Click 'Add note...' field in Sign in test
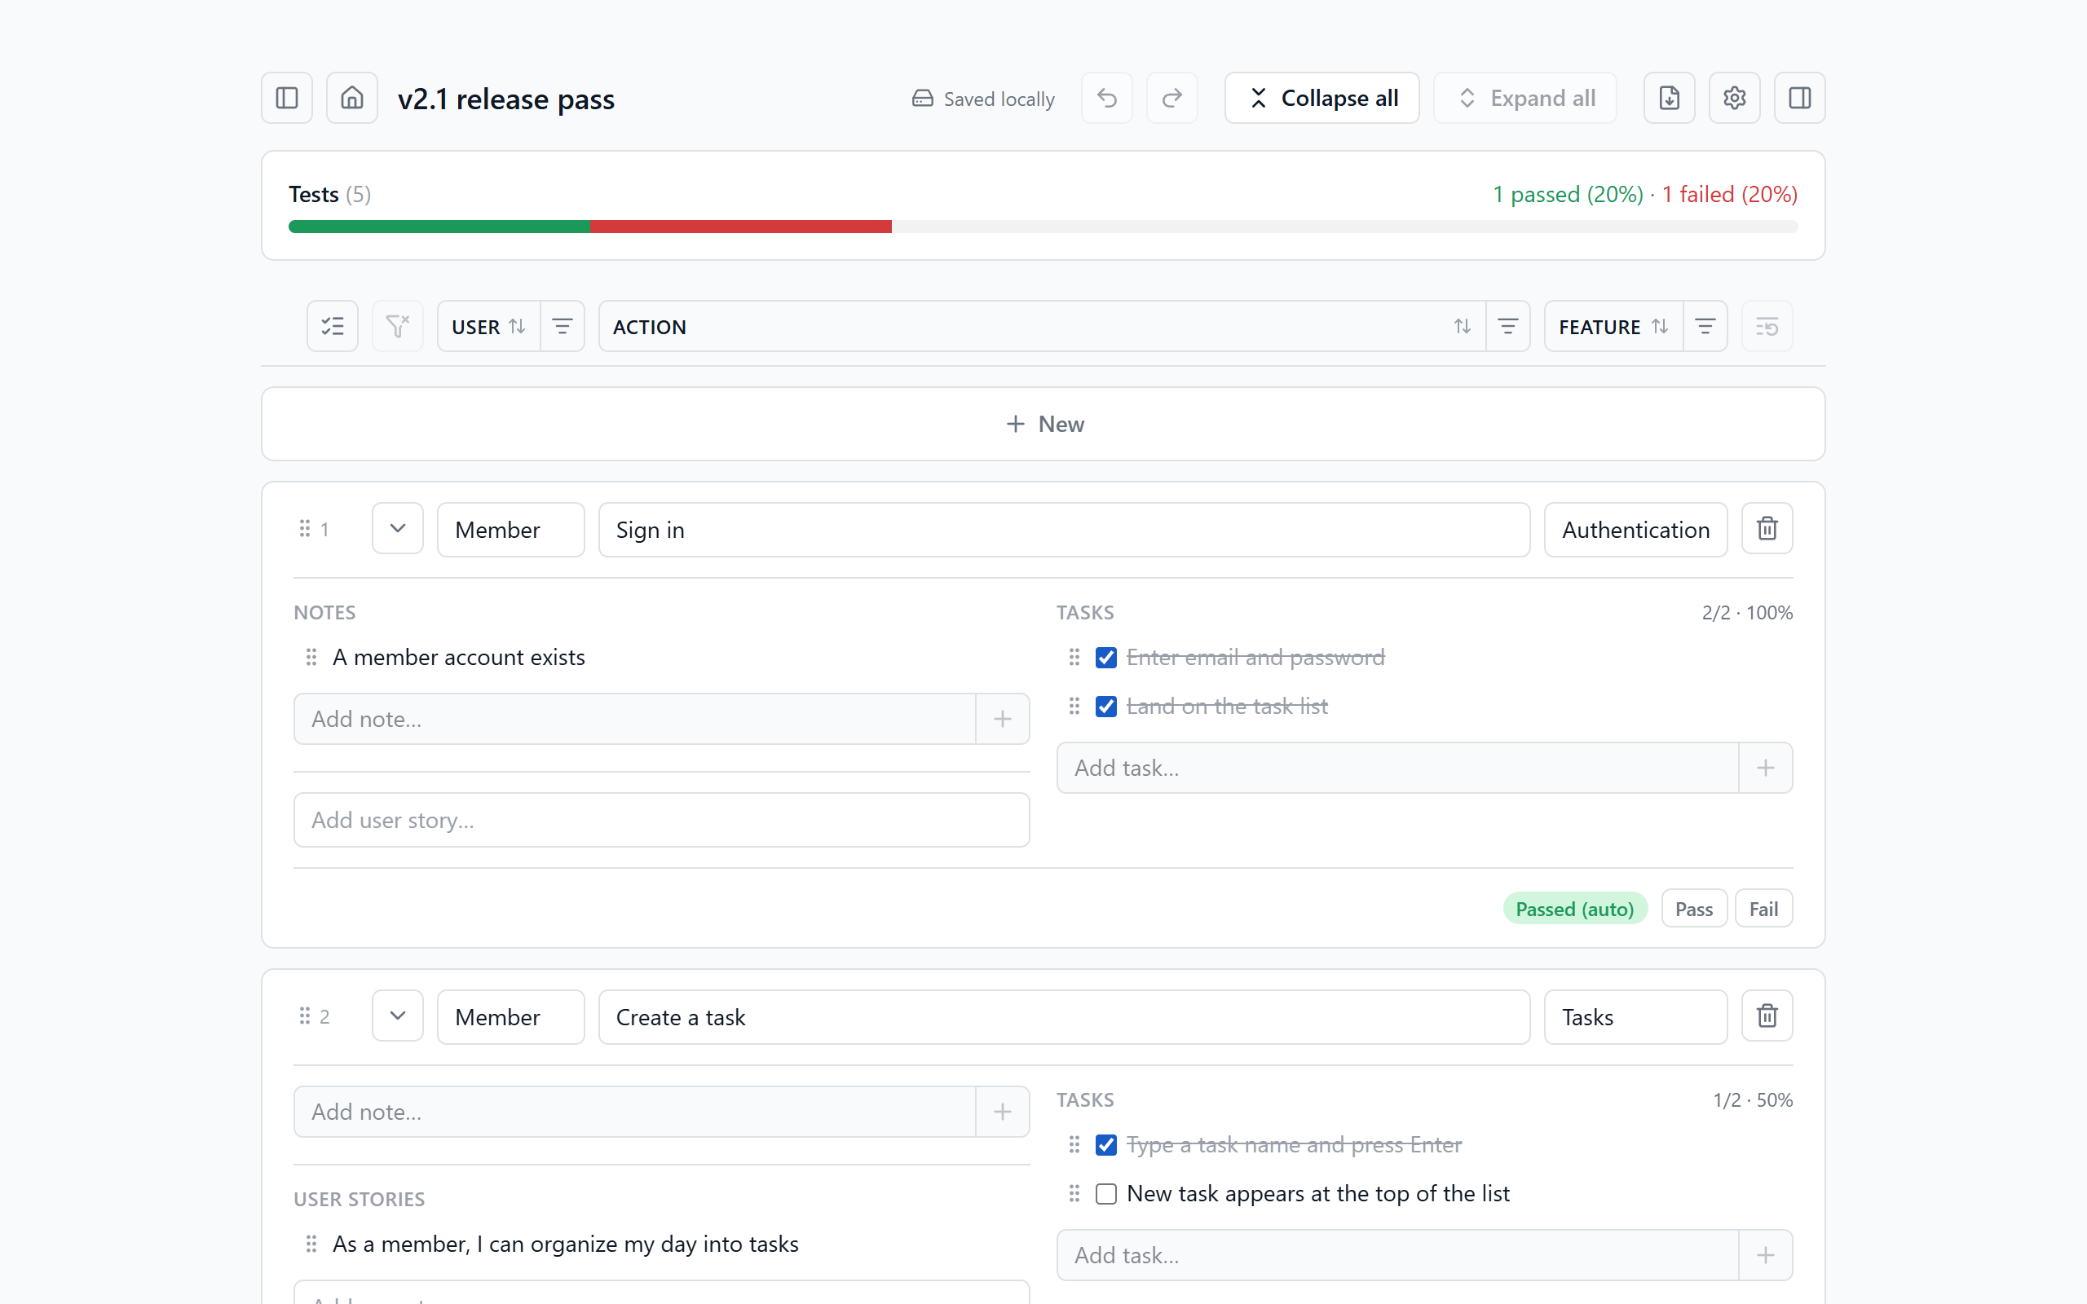 point(635,718)
